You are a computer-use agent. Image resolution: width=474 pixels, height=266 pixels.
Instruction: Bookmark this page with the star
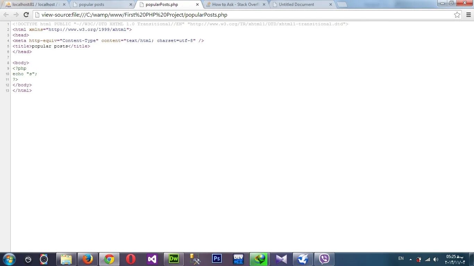pyautogui.click(x=457, y=15)
